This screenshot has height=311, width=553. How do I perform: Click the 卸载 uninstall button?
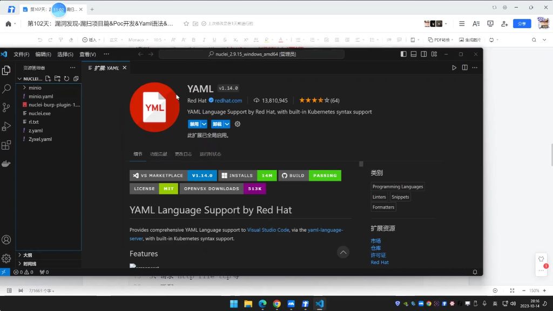217,124
